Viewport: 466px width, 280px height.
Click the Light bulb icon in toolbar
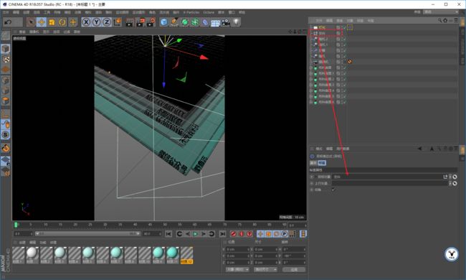[x=236, y=22]
